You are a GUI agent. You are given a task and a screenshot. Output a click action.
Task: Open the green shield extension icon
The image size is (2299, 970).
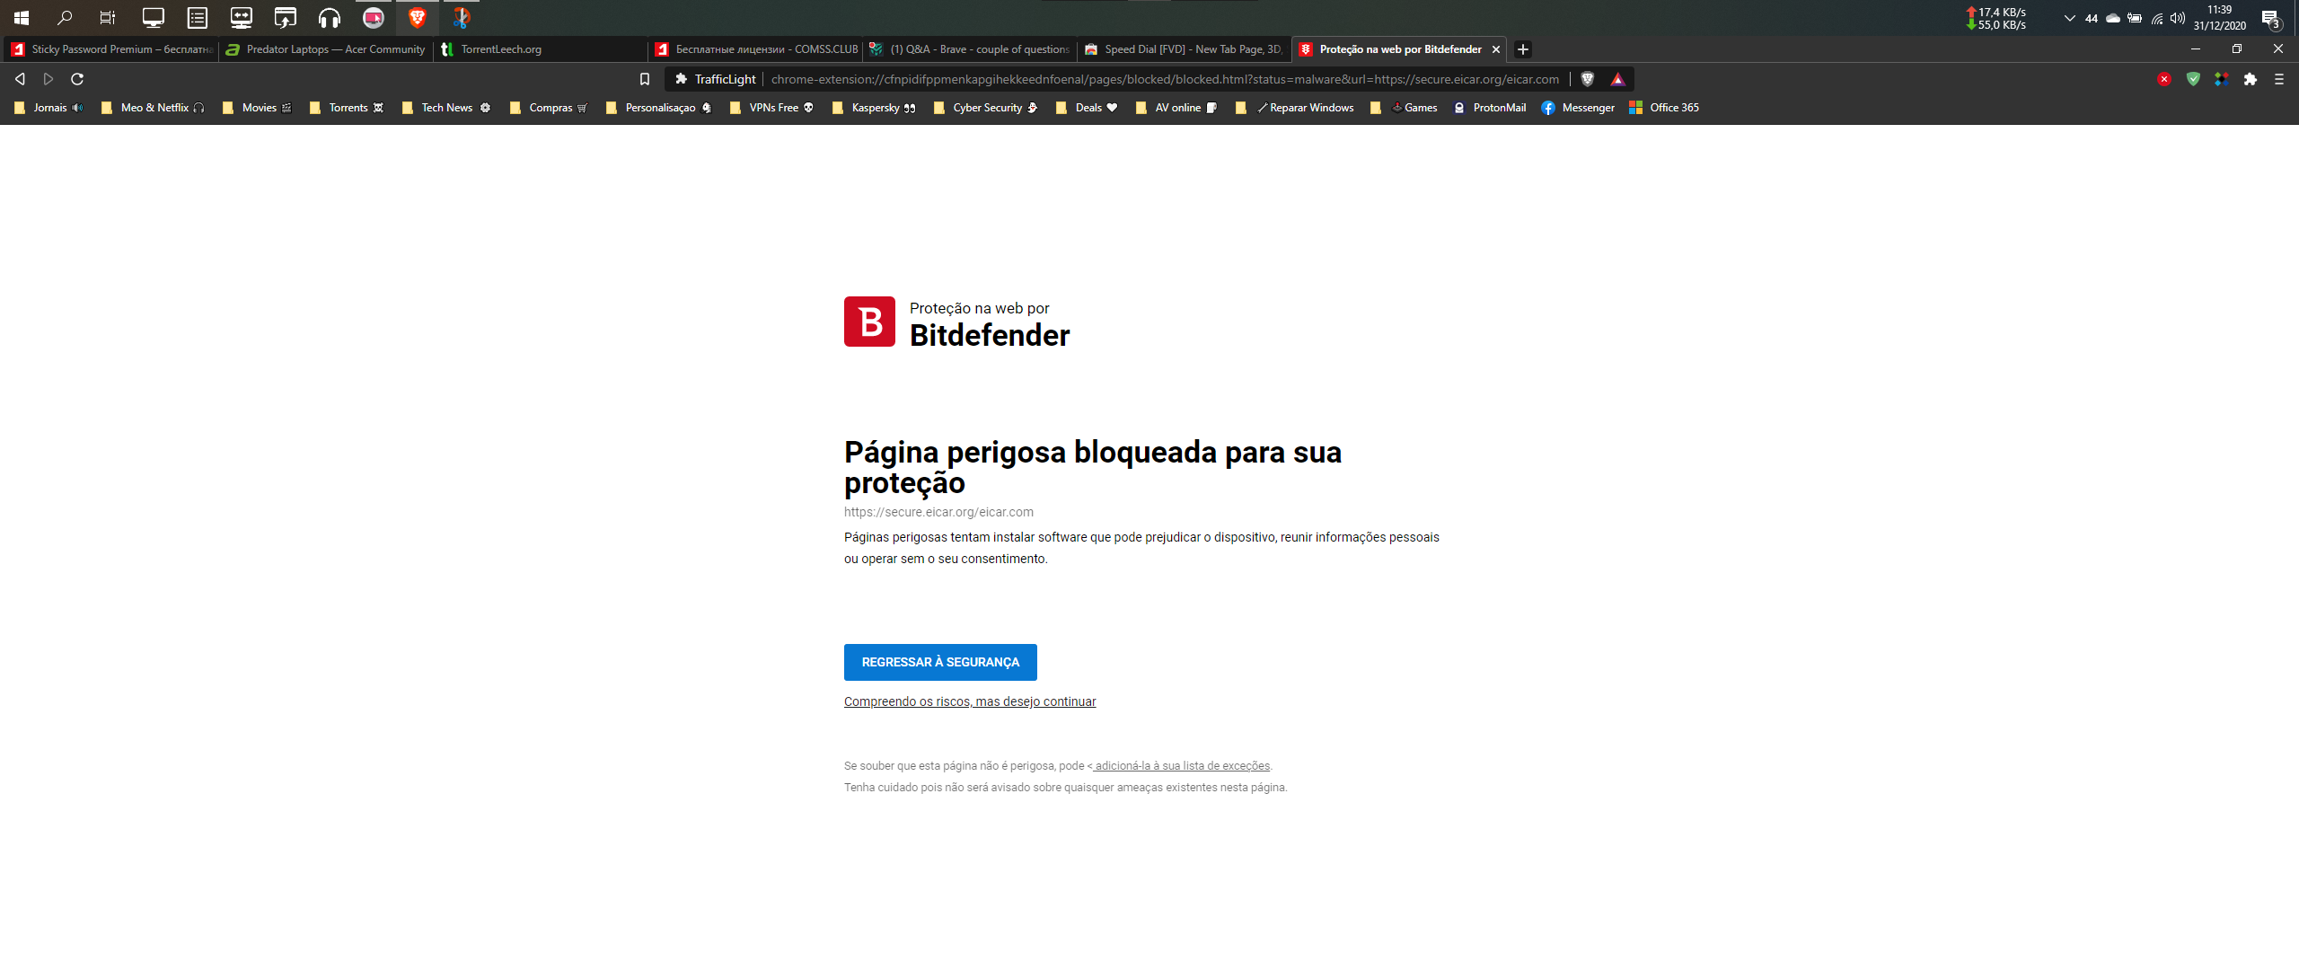point(2193,79)
